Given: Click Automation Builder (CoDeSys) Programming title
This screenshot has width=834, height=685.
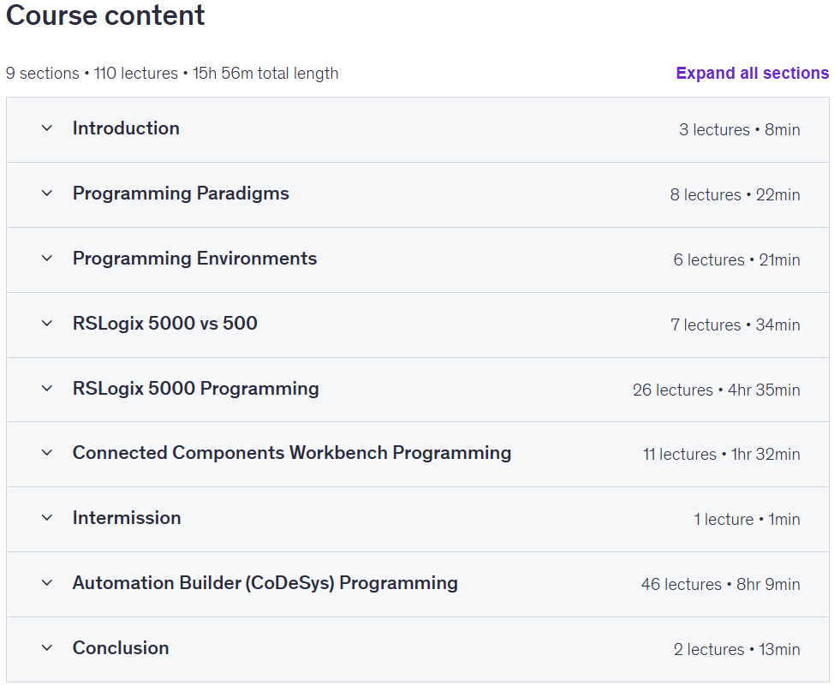Looking at the screenshot, I should tap(265, 583).
